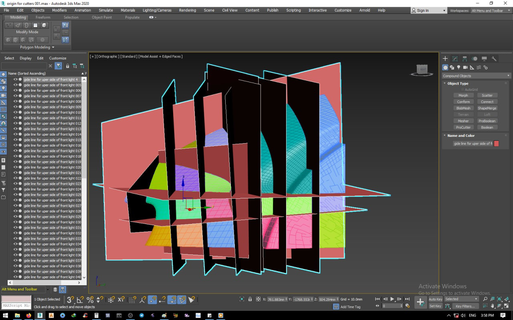Switch to the Freeform ribbon tab
The height and width of the screenshot is (320, 513).
(43, 17)
